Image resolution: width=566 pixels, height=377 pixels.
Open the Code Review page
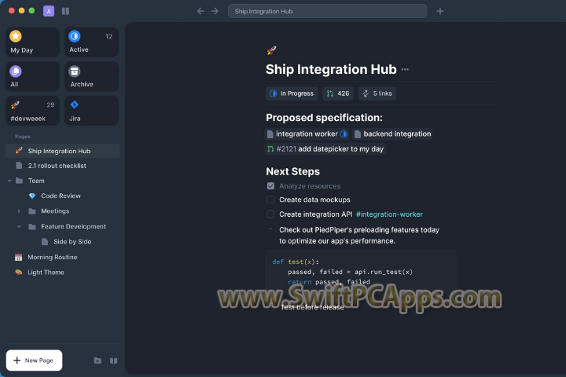62,196
